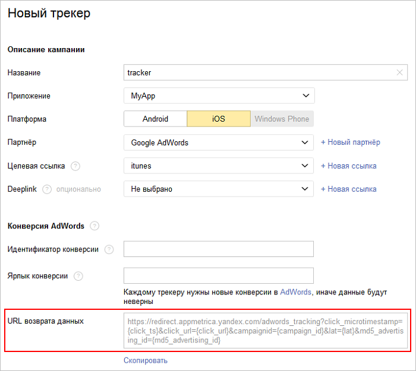Open the AdWords link in the hint text
Viewport: 416px width, 371px height.
point(295,292)
